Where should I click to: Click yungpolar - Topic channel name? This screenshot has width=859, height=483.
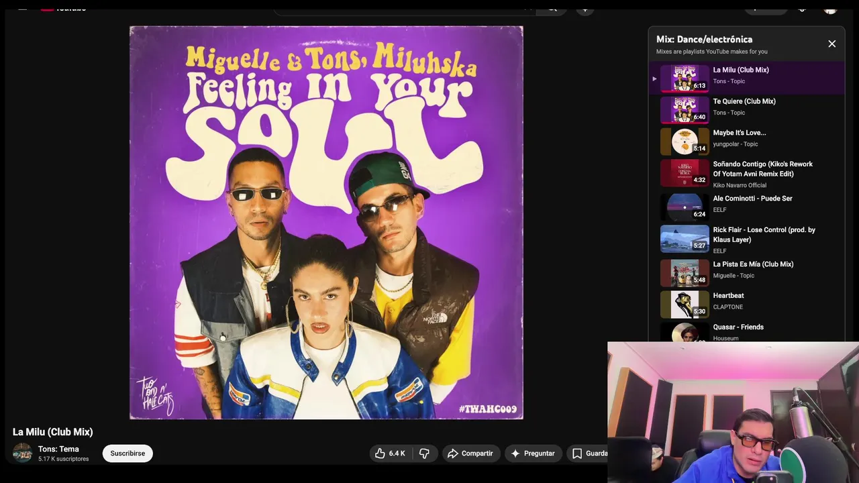(x=736, y=144)
